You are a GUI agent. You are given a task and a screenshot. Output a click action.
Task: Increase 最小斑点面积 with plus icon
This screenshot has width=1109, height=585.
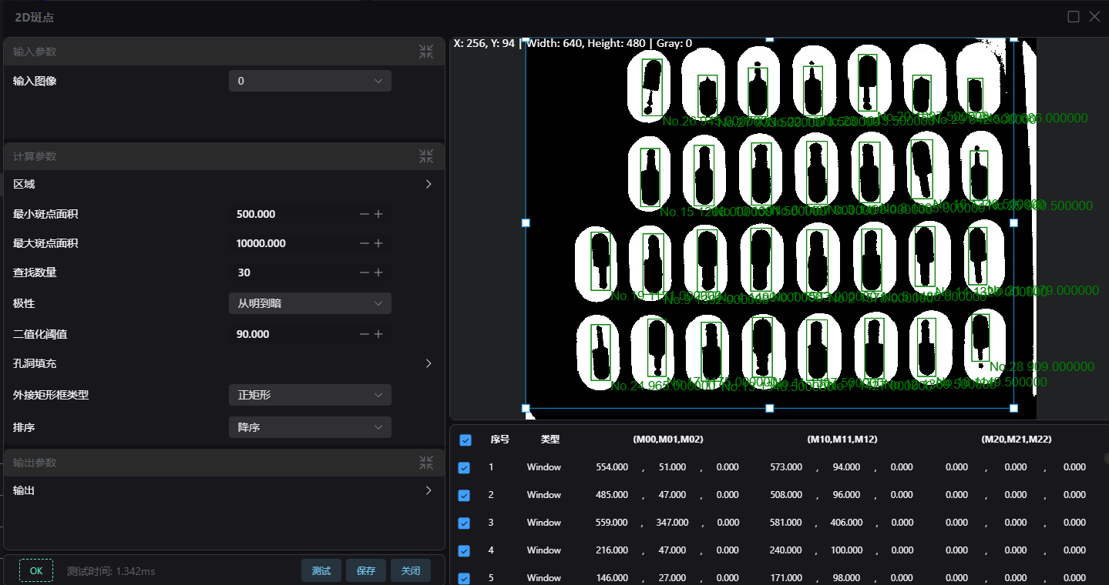click(378, 214)
